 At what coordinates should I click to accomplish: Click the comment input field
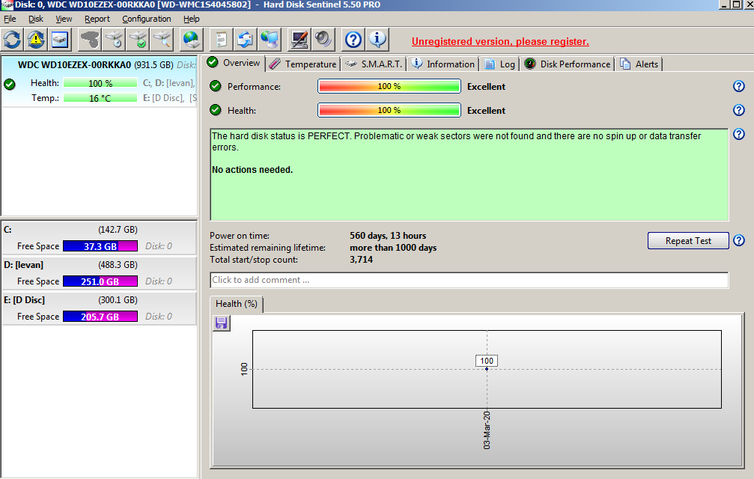[469, 280]
